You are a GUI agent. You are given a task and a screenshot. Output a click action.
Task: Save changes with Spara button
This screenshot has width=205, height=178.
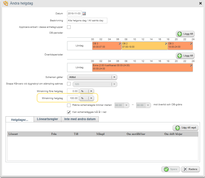pos(171,169)
